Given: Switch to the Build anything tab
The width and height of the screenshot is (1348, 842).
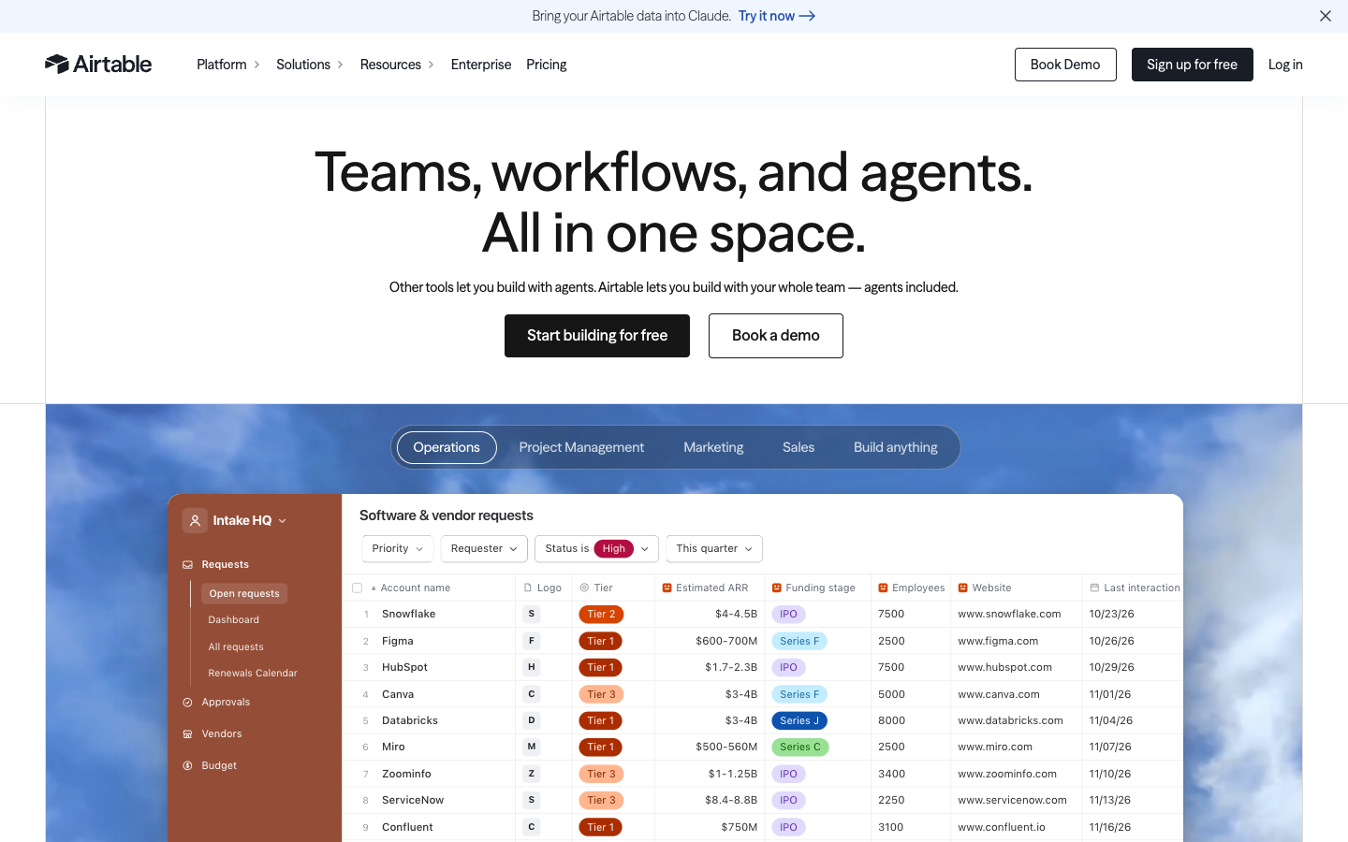Looking at the screenshot, I should [896, 447].
